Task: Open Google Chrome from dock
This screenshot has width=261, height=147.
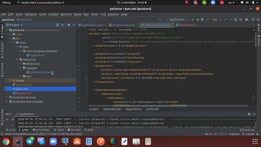Action: (6, 142)
